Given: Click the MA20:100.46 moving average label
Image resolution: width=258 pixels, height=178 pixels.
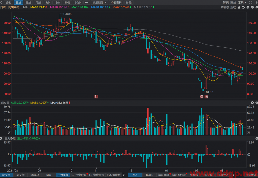Looking at the screenshot, I should click(59, 7).
